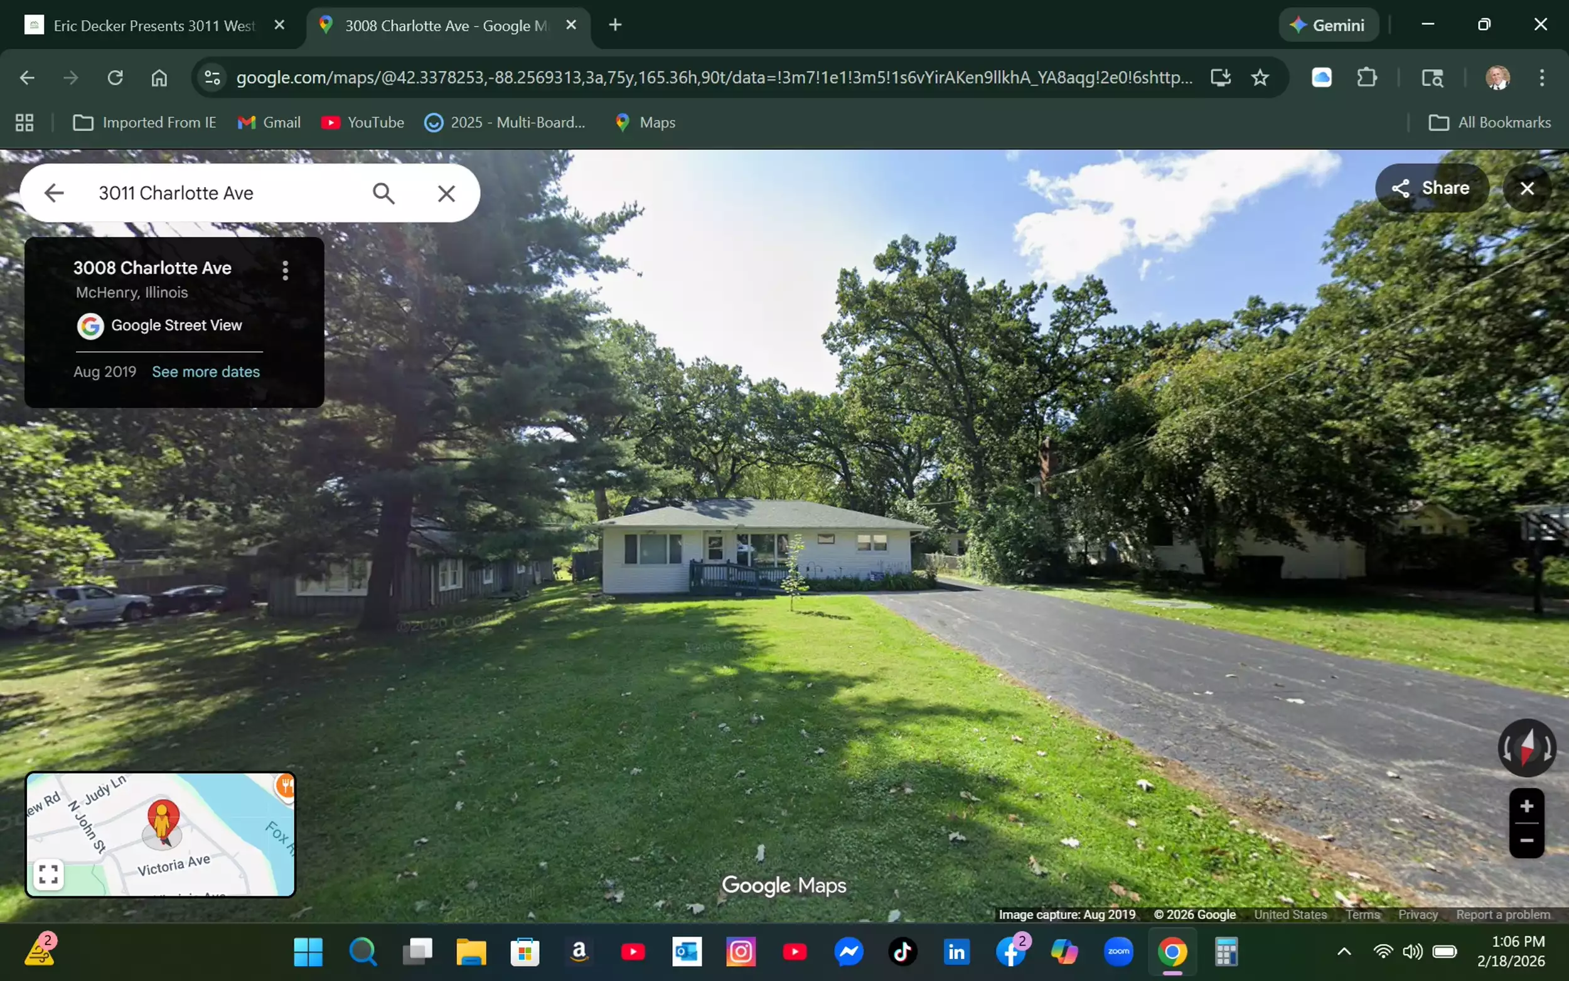This screenshot has width=1569, height=981.
Task: Click the Report a problem link
Action: coord(1503,915)
